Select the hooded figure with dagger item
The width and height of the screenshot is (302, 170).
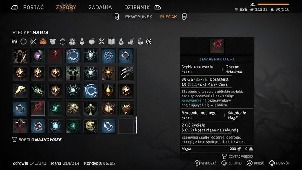pyautogui.click(x=20, y=56)
